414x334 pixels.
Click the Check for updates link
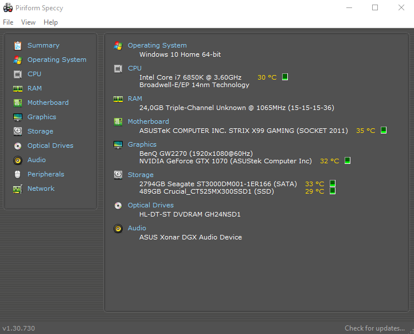(x=374, y=328)
